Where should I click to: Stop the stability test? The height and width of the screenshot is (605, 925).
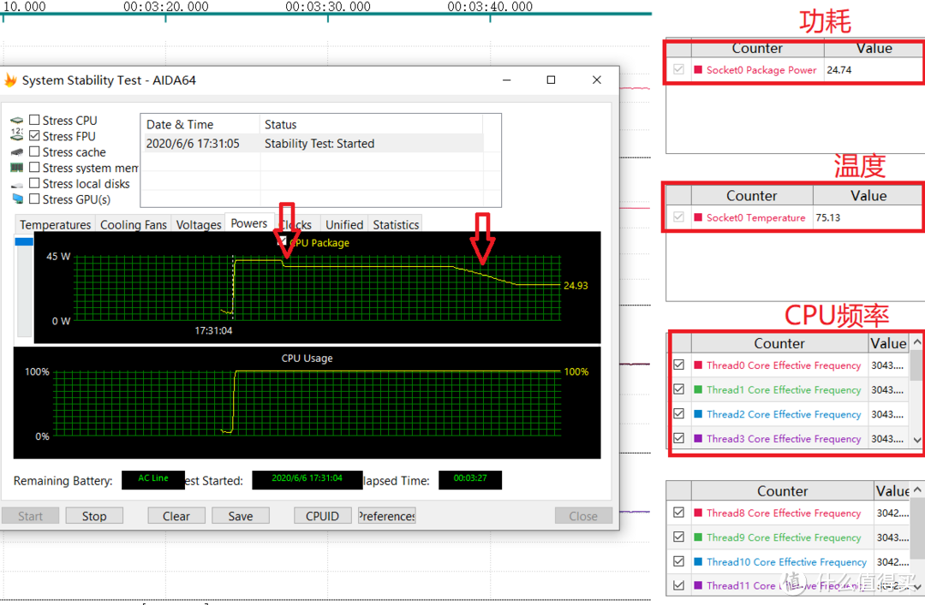coord(94,516)
